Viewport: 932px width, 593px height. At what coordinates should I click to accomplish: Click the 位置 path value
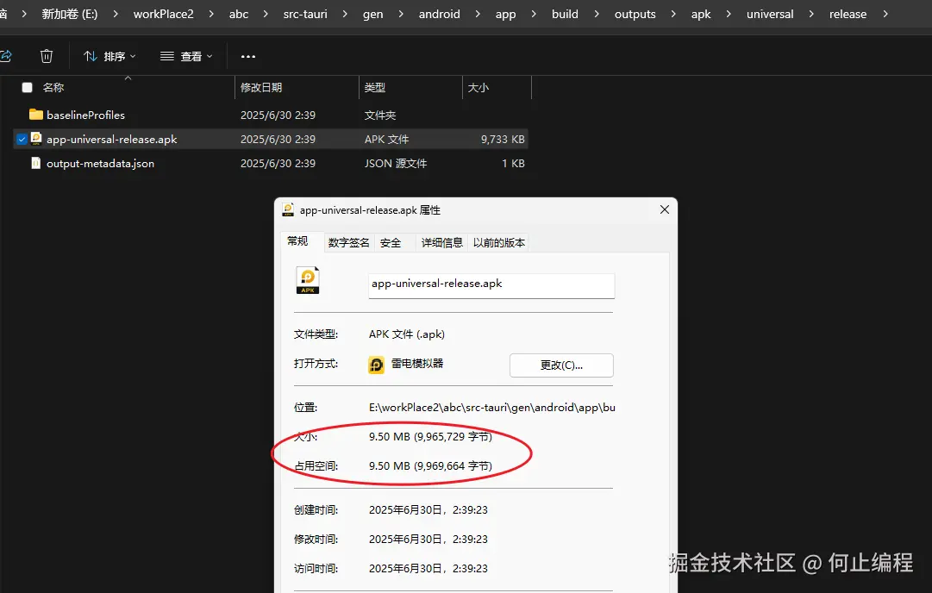pos(491,408)
